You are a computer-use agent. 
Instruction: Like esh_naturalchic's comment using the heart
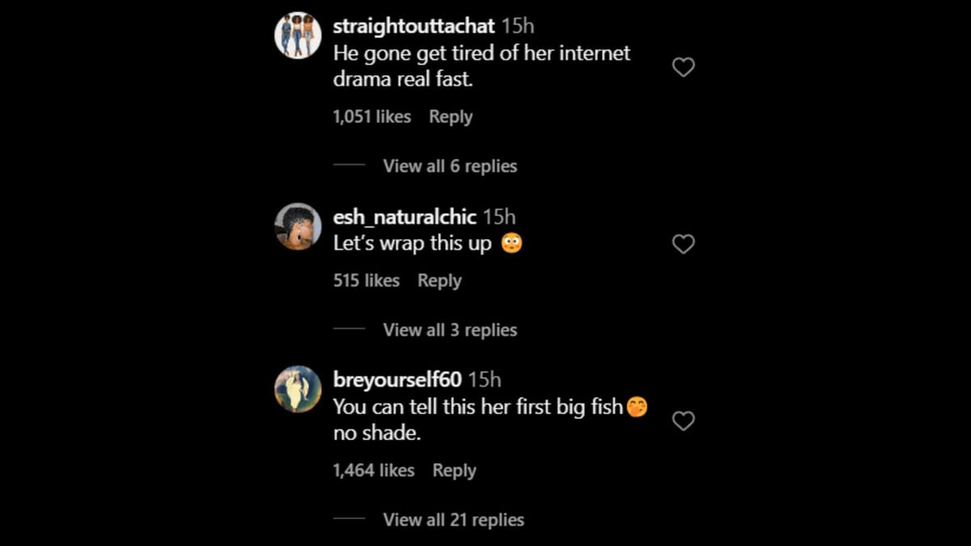pos(684,243)
